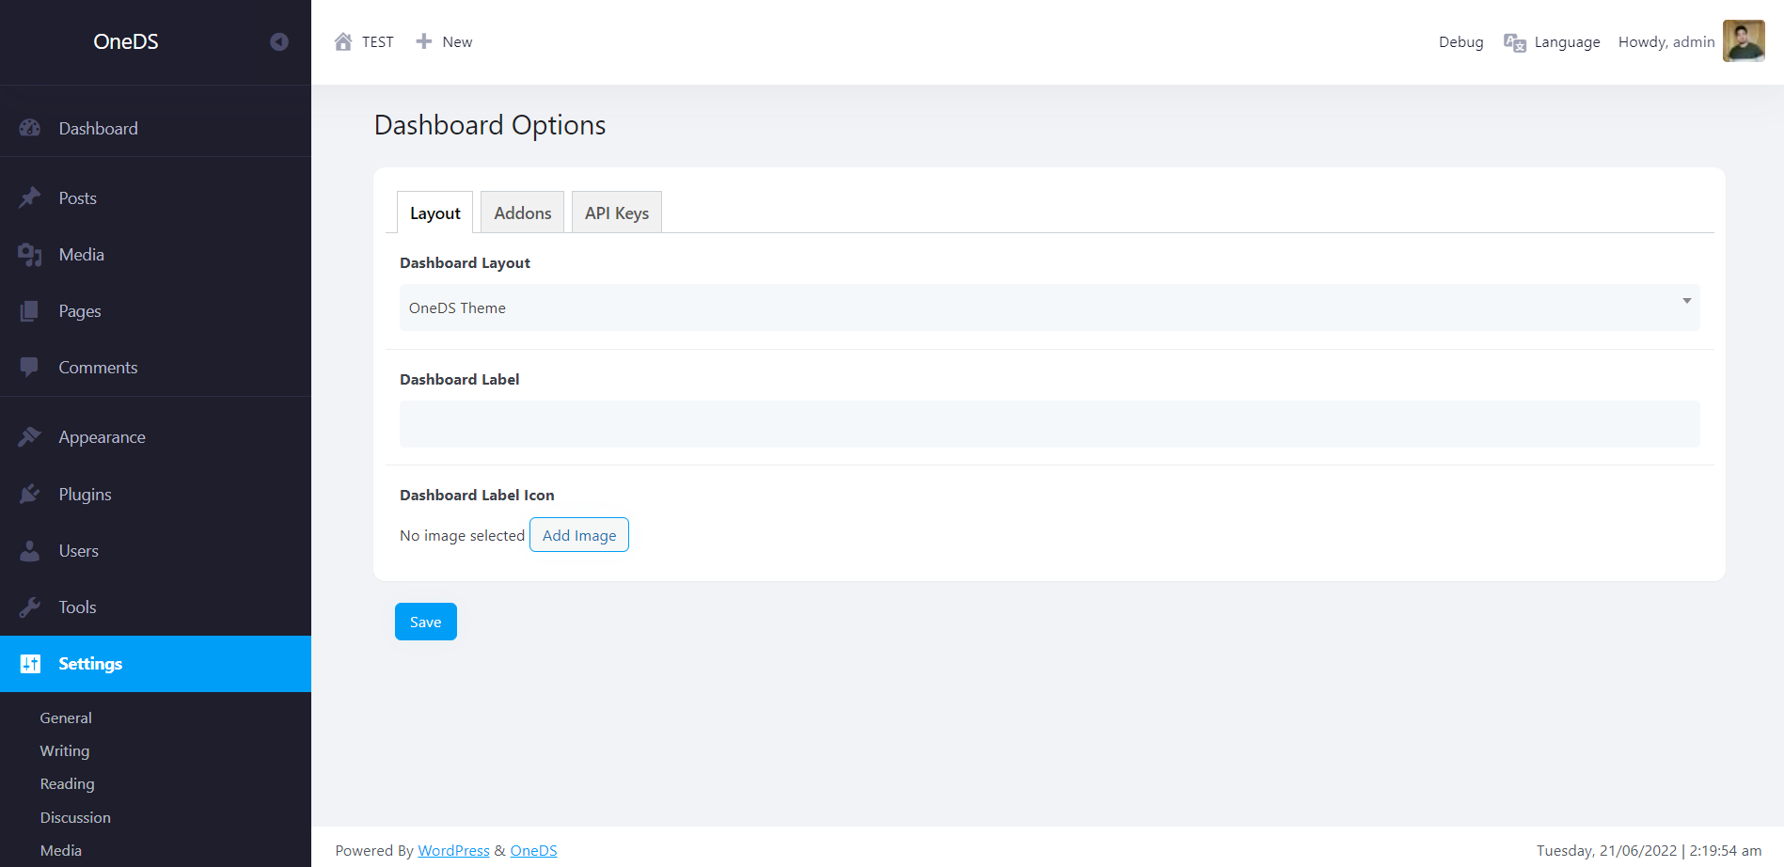Screen dimensions: 1784x867
Task: Click the Add Image button
Action: (x=579, y=535)
